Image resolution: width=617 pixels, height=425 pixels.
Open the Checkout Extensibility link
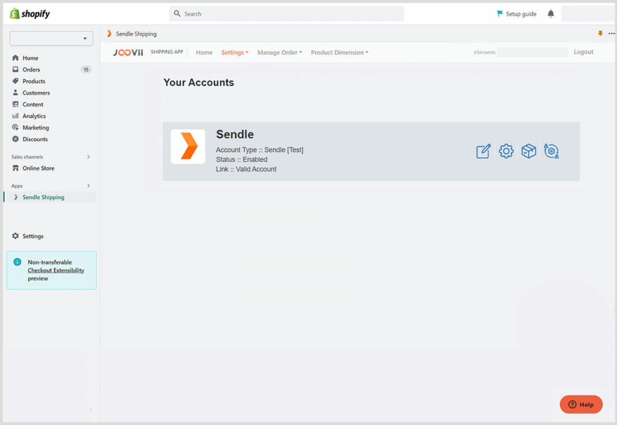coord(56,270)
